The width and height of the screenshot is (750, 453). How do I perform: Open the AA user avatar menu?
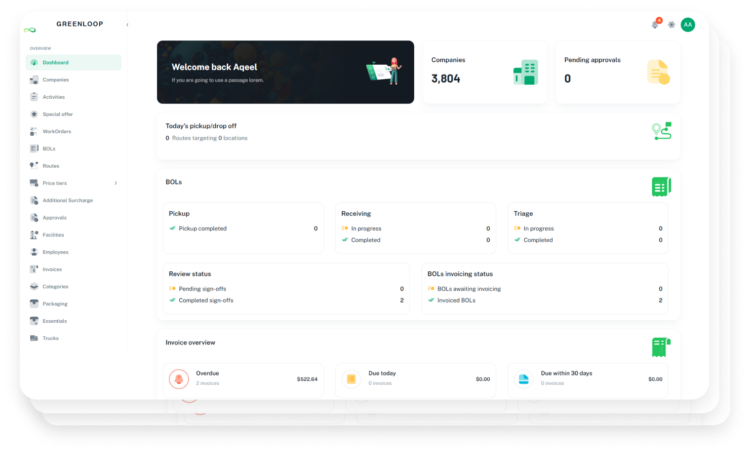pos(688,25)
